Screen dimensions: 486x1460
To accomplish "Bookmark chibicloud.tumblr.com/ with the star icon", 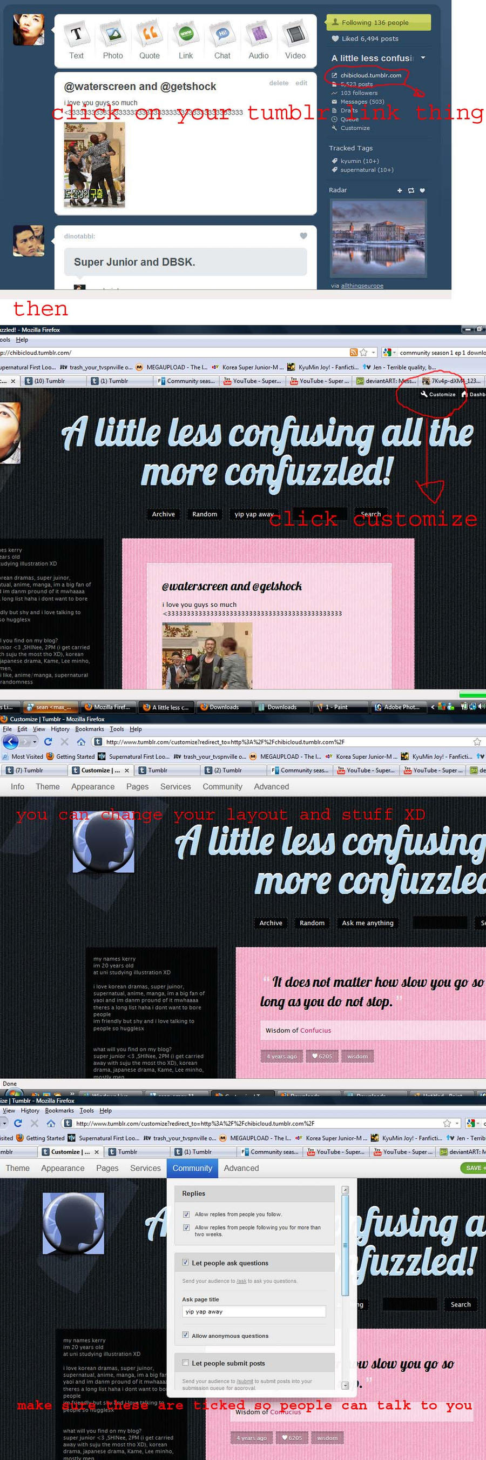I will point(364,353).
